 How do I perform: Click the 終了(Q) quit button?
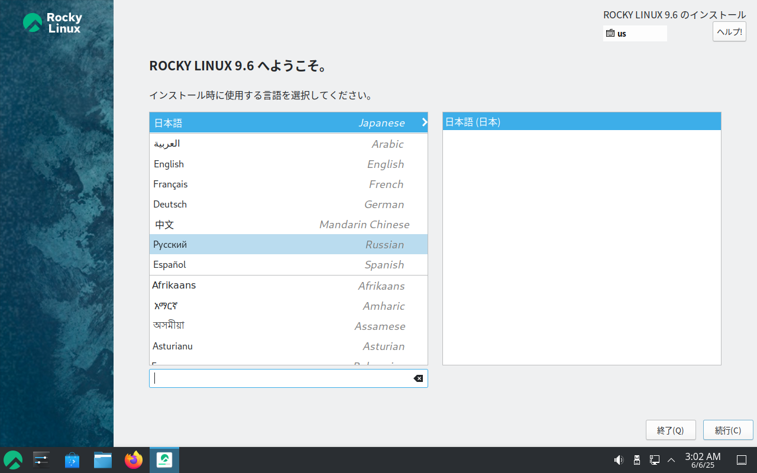point(671,430)
